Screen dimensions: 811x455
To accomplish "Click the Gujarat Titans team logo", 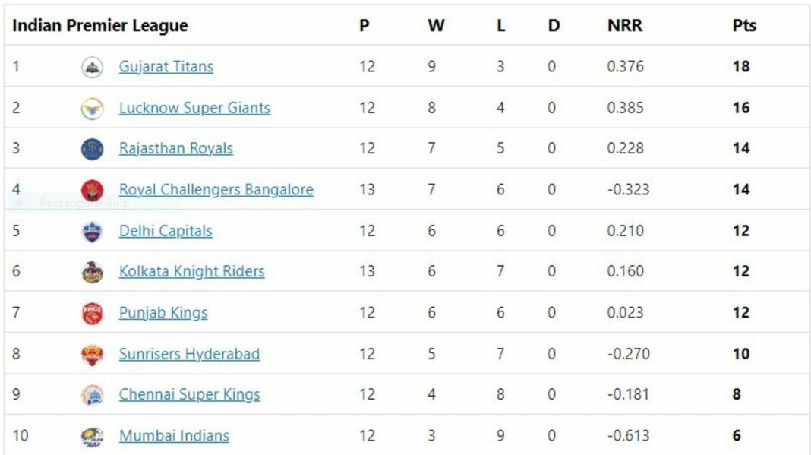I will tap(92, 68).
